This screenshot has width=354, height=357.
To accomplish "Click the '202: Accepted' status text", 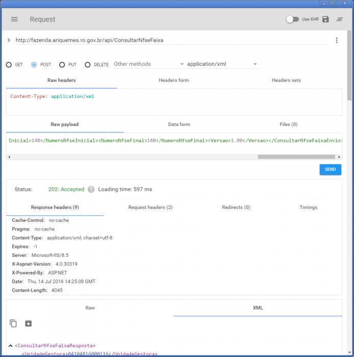I will (x=66, y=189).
